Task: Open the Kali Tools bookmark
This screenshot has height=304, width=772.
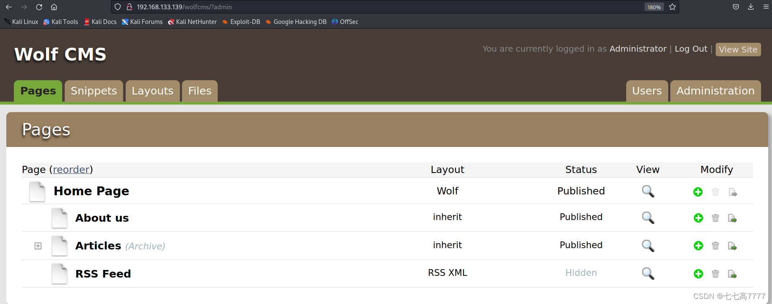Action: (61, 22)
